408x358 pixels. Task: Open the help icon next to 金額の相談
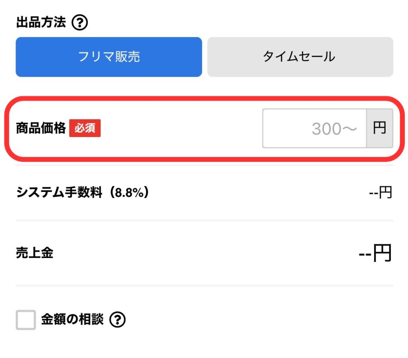point(117,319)
